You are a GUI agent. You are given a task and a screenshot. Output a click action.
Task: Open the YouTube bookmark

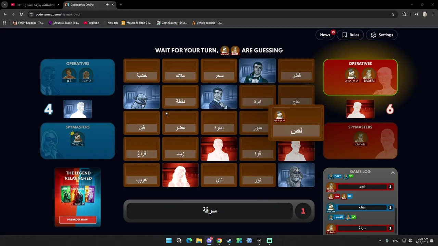(91, 23)
